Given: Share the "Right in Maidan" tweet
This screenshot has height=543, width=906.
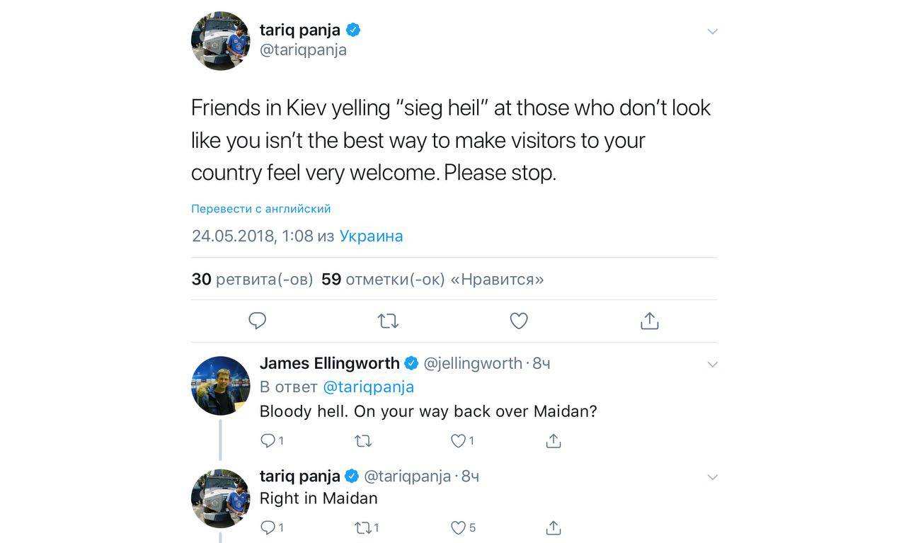Looking at the screenshot, I should [x=554, y=527].
